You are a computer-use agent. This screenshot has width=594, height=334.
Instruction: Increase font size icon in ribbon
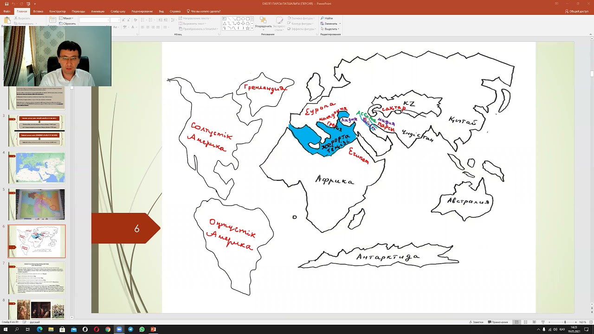pyautogui.click(x=123, y=20)
